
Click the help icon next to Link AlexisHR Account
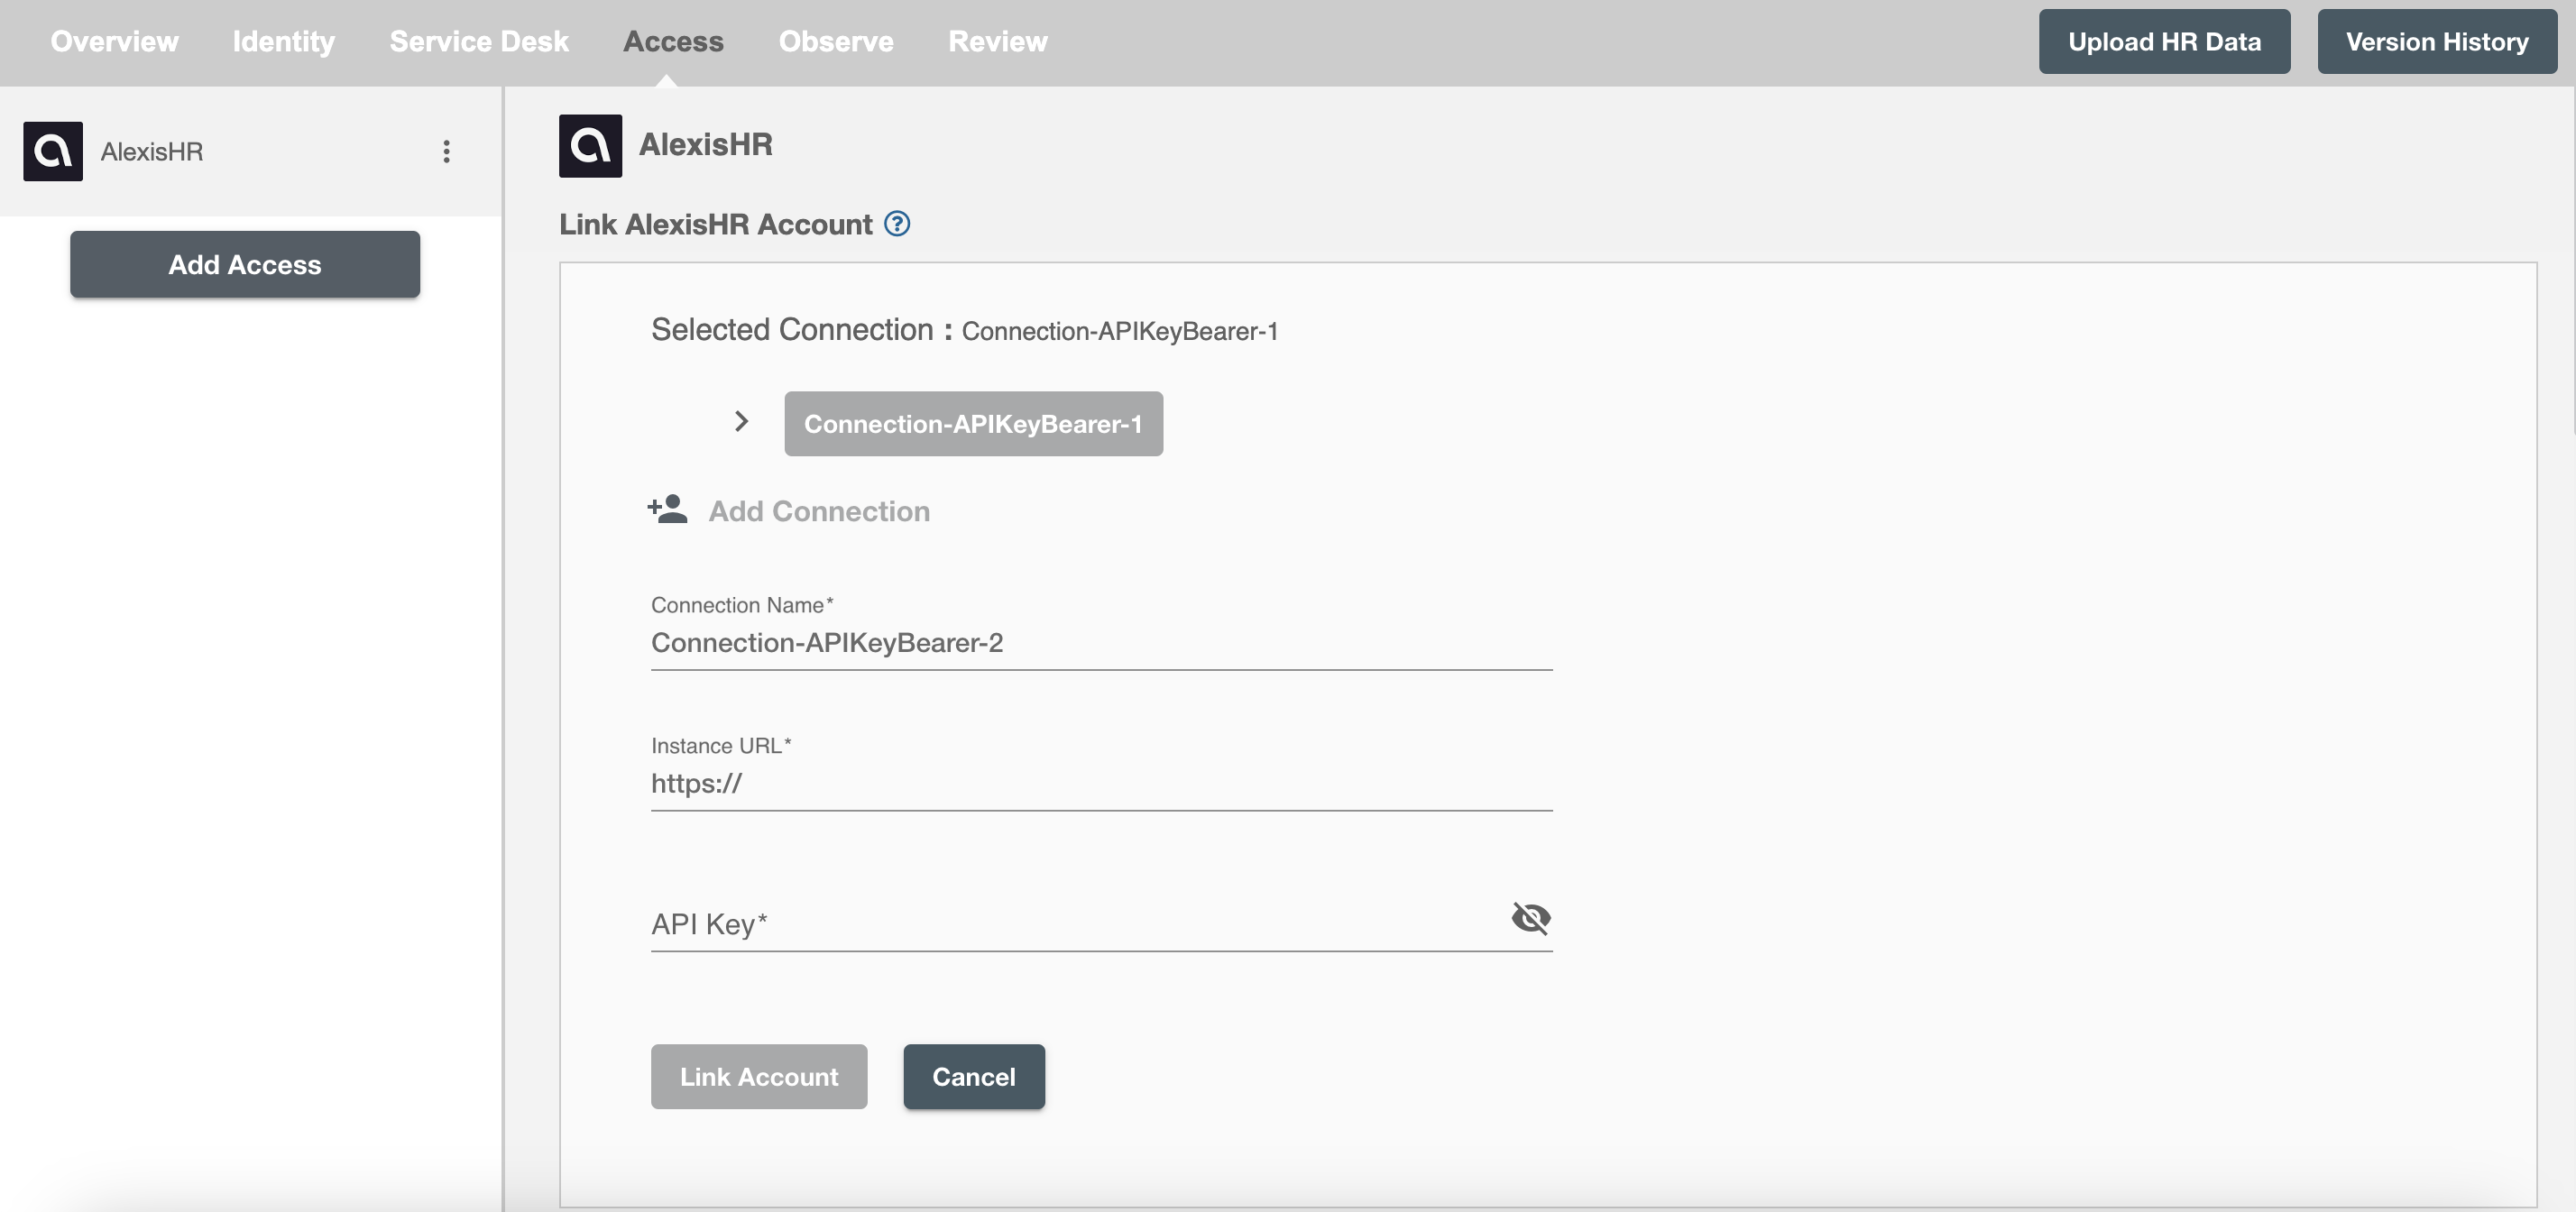pos(898,224)
